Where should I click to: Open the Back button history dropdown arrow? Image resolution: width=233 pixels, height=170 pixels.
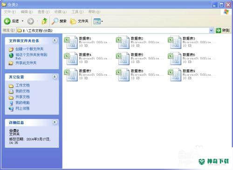pyautogui.click(x=22, y=21)
